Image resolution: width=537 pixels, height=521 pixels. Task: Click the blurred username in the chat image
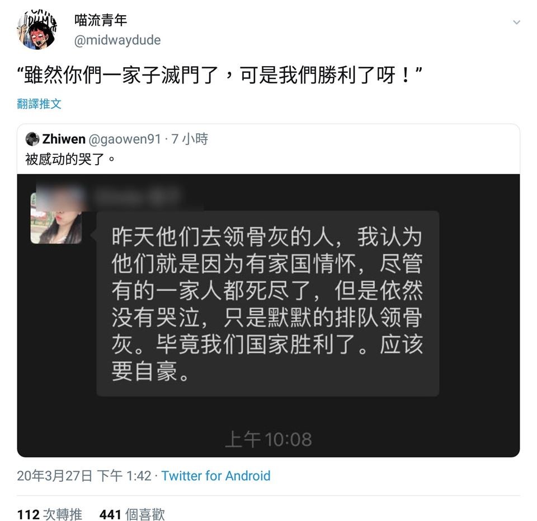click(137, 197)
